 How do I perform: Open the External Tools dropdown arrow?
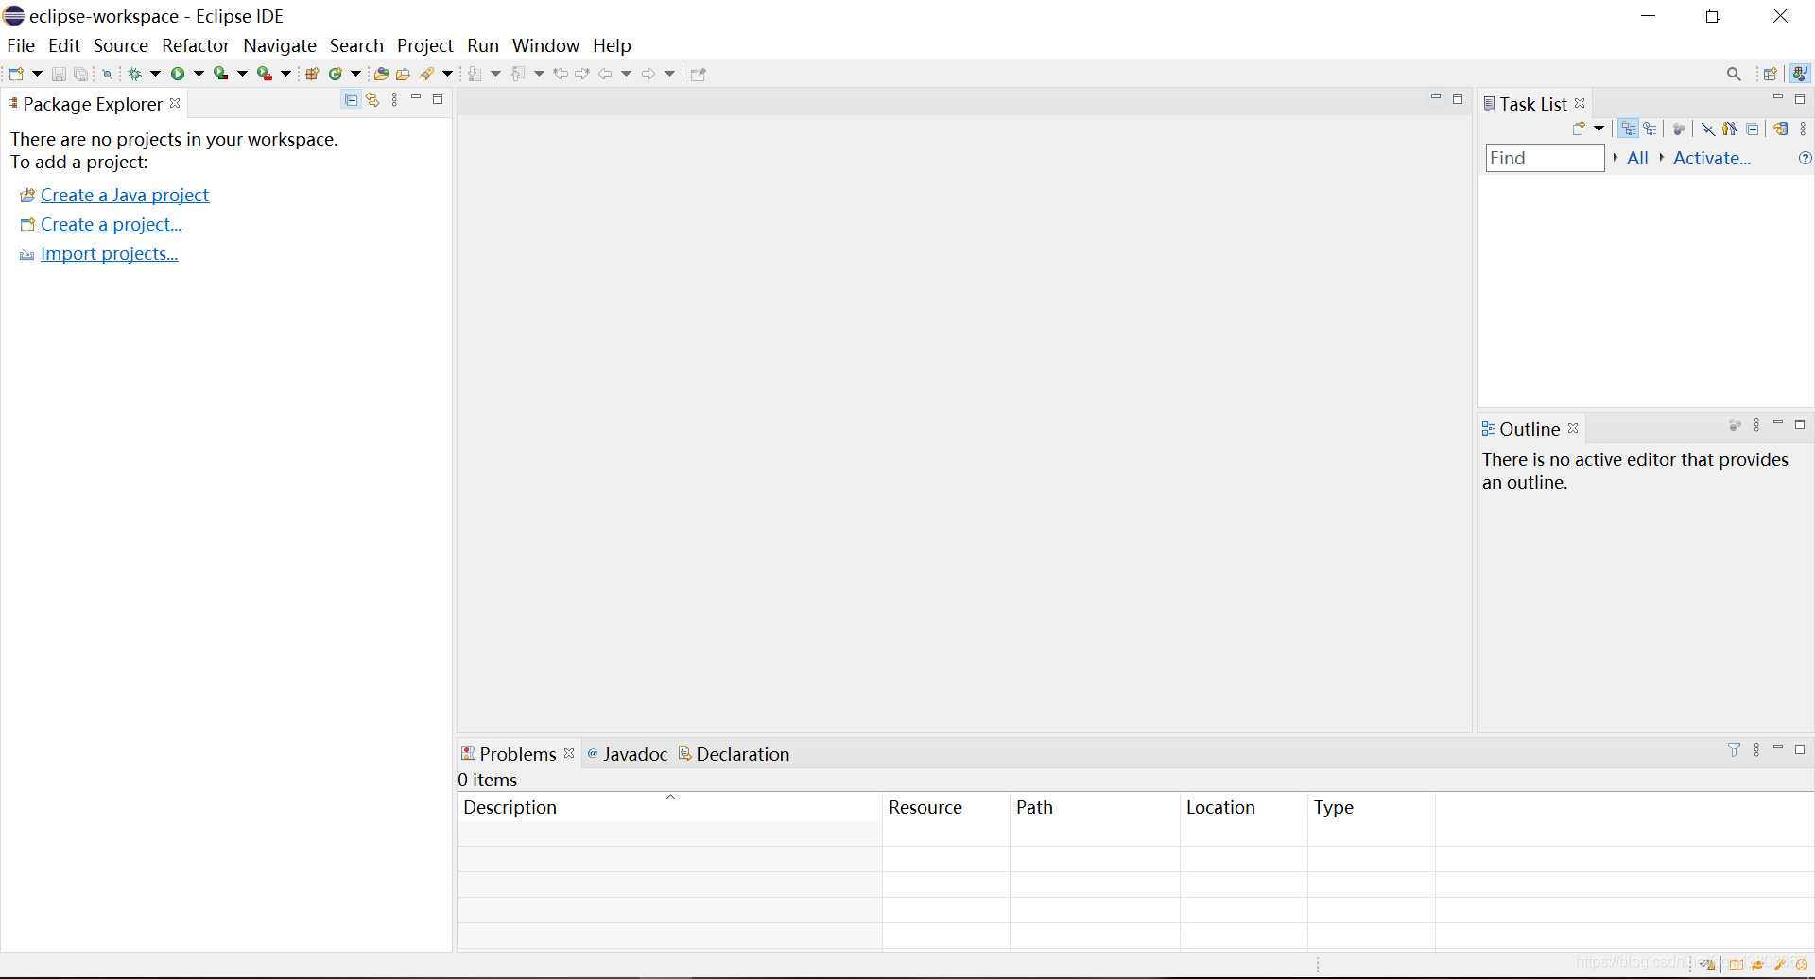tap(286, 74)
